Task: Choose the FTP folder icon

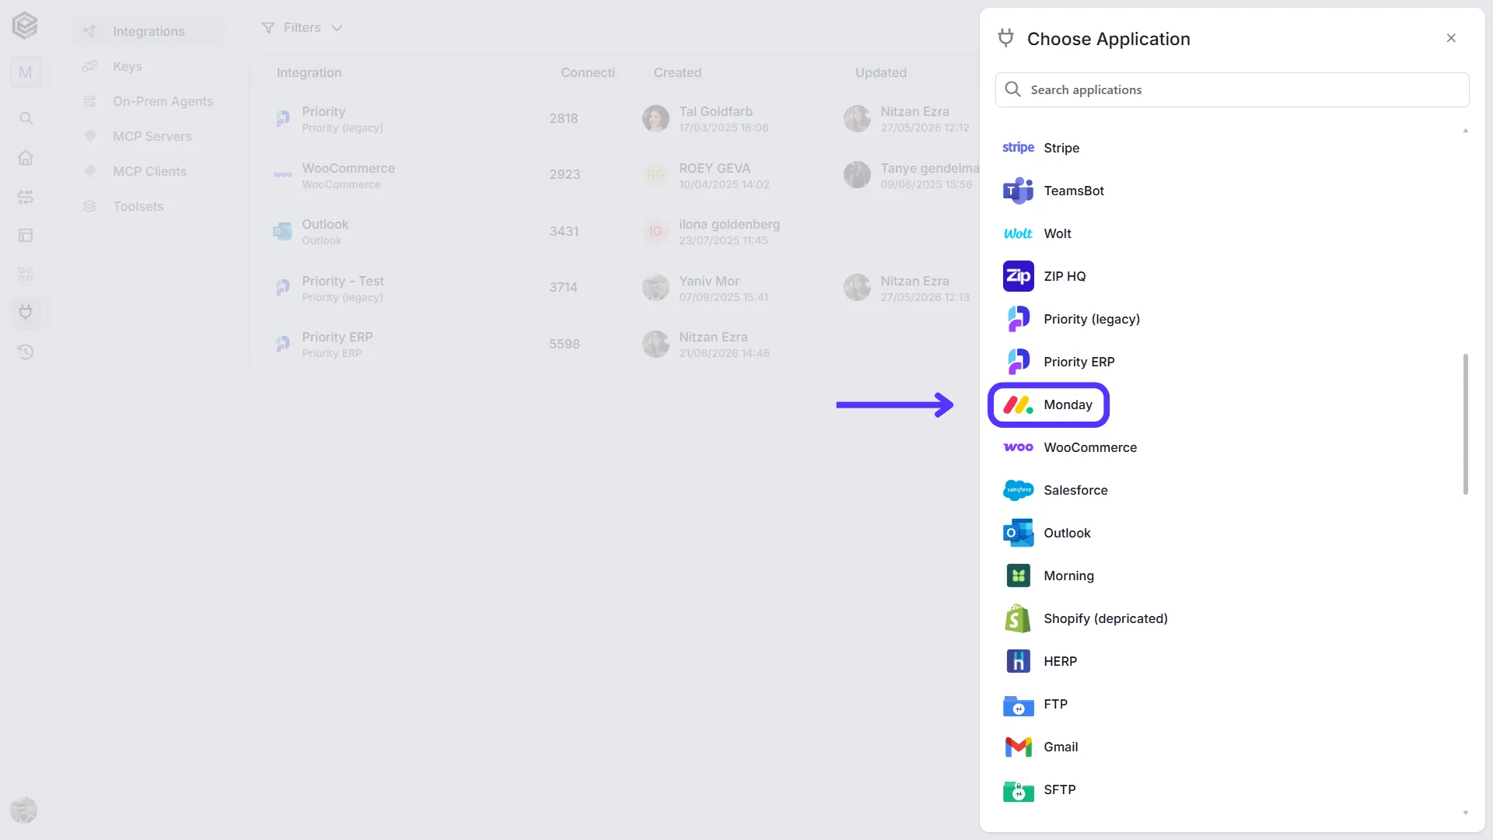Action: pos(1018,705)
